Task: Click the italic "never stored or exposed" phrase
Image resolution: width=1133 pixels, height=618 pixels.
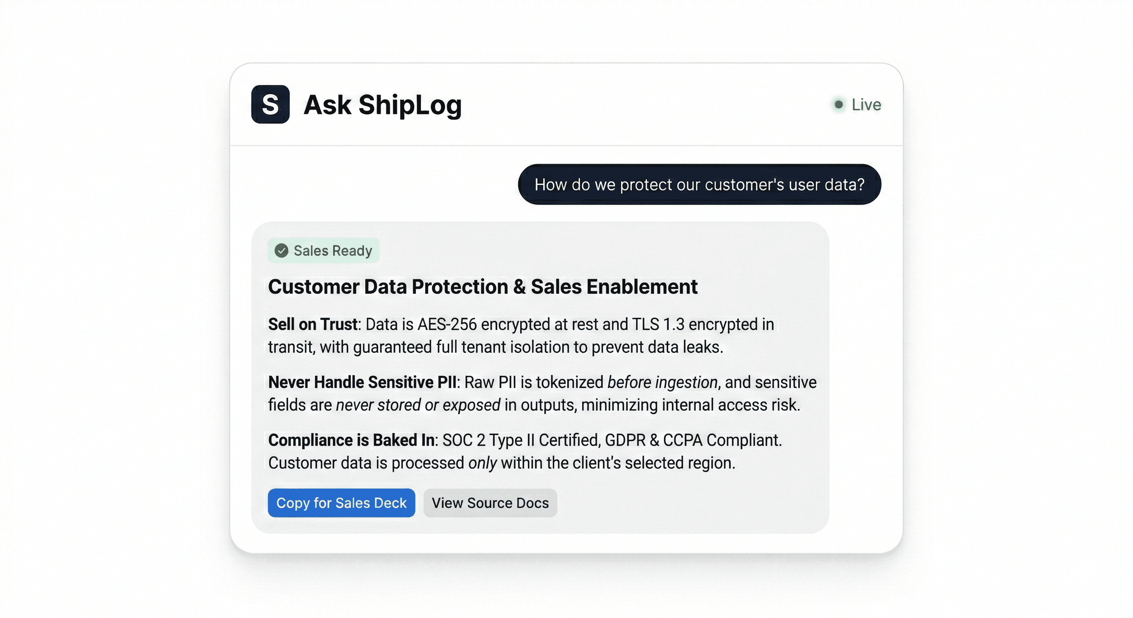Action: pos(418,405)
